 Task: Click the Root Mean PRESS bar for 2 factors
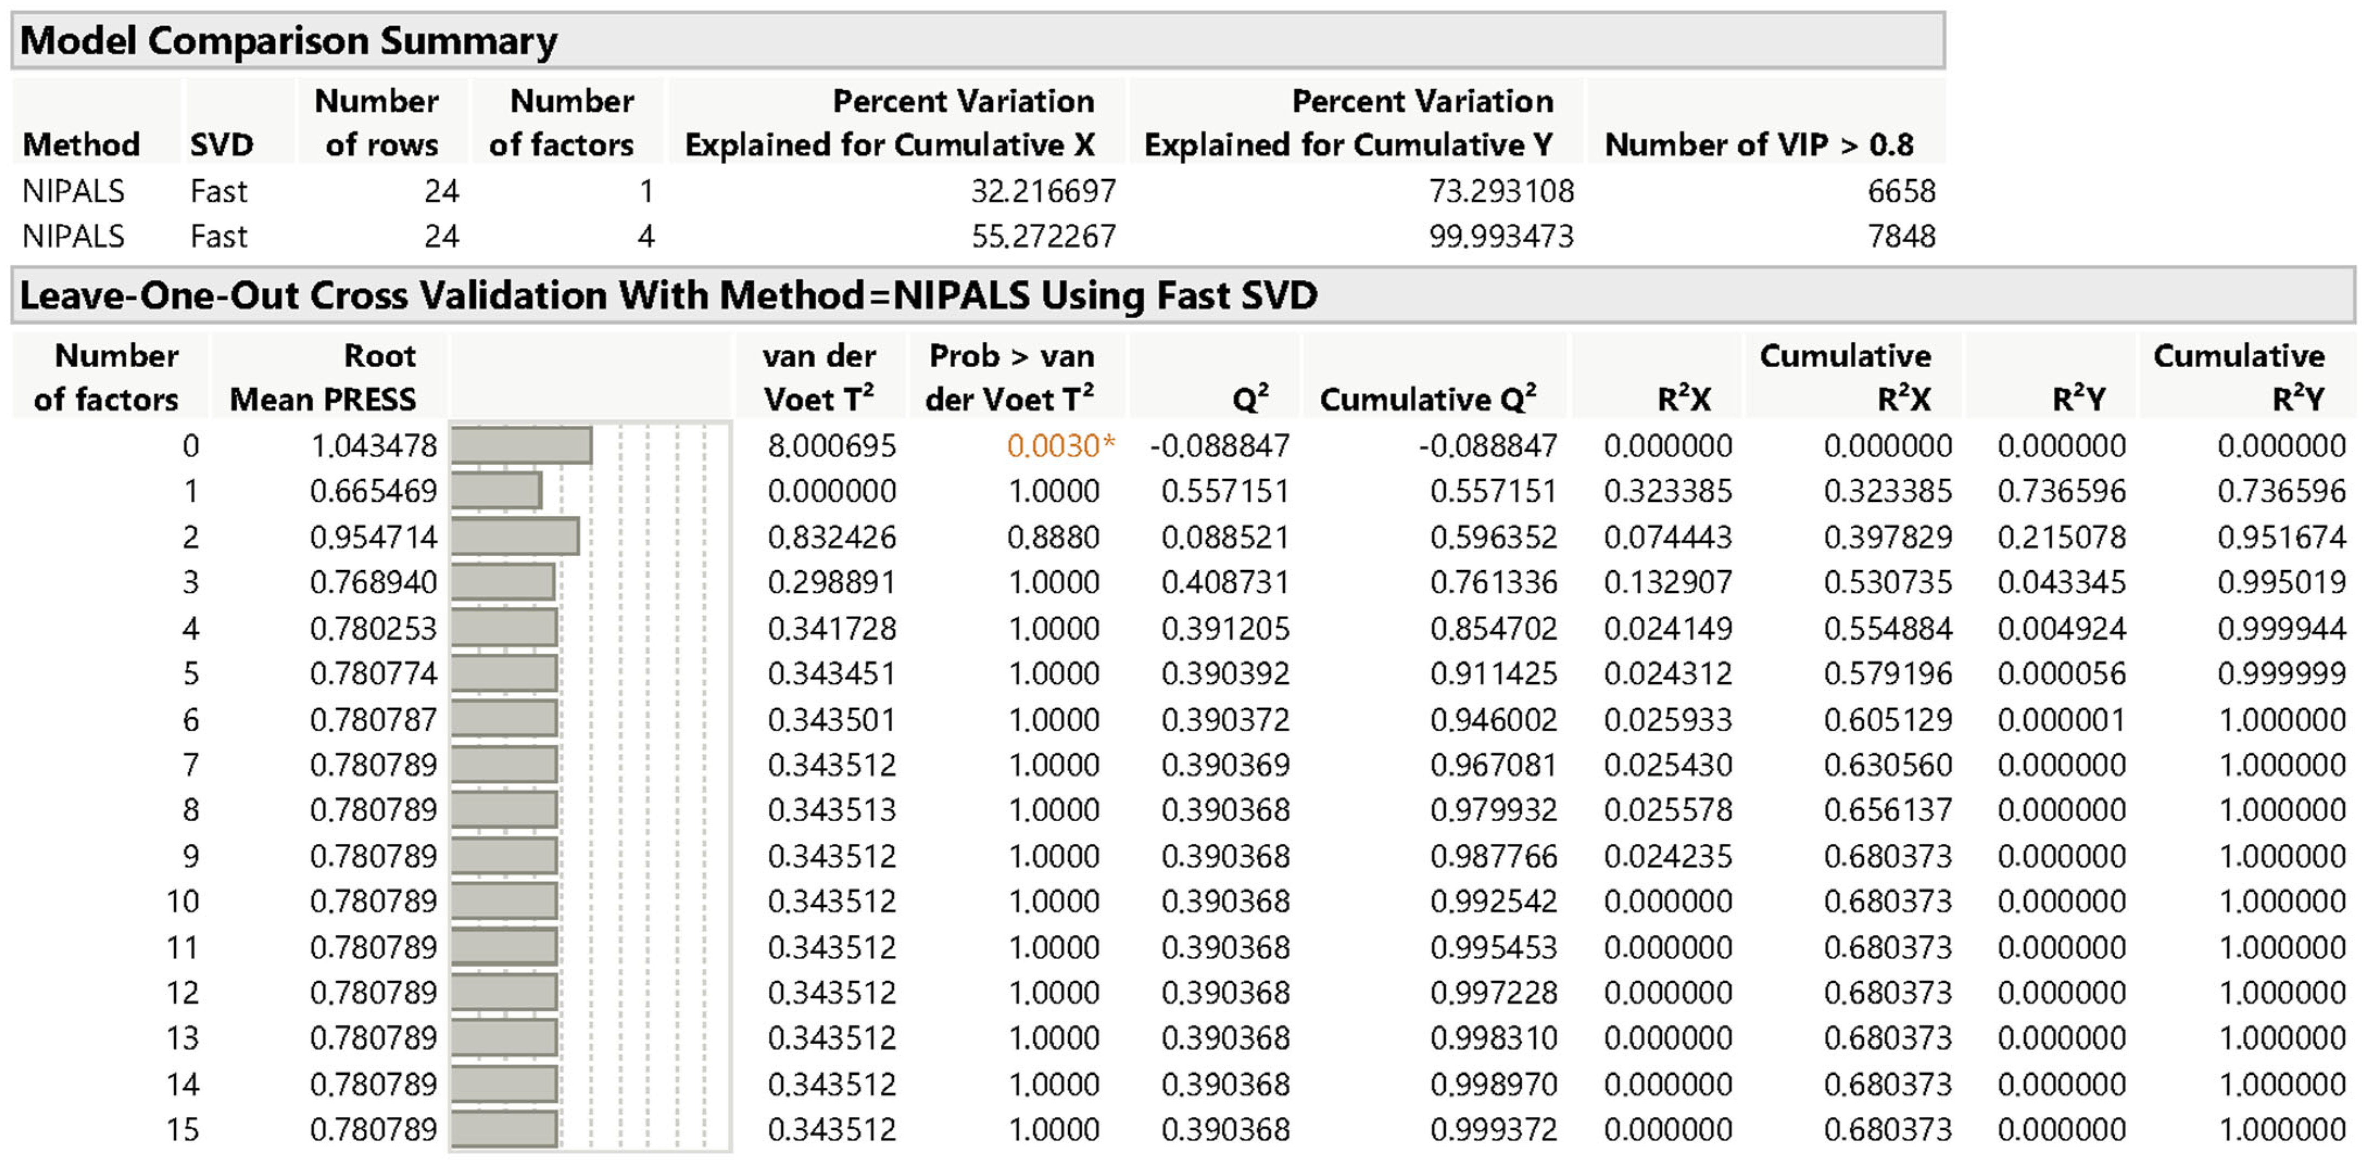(515, 537)
